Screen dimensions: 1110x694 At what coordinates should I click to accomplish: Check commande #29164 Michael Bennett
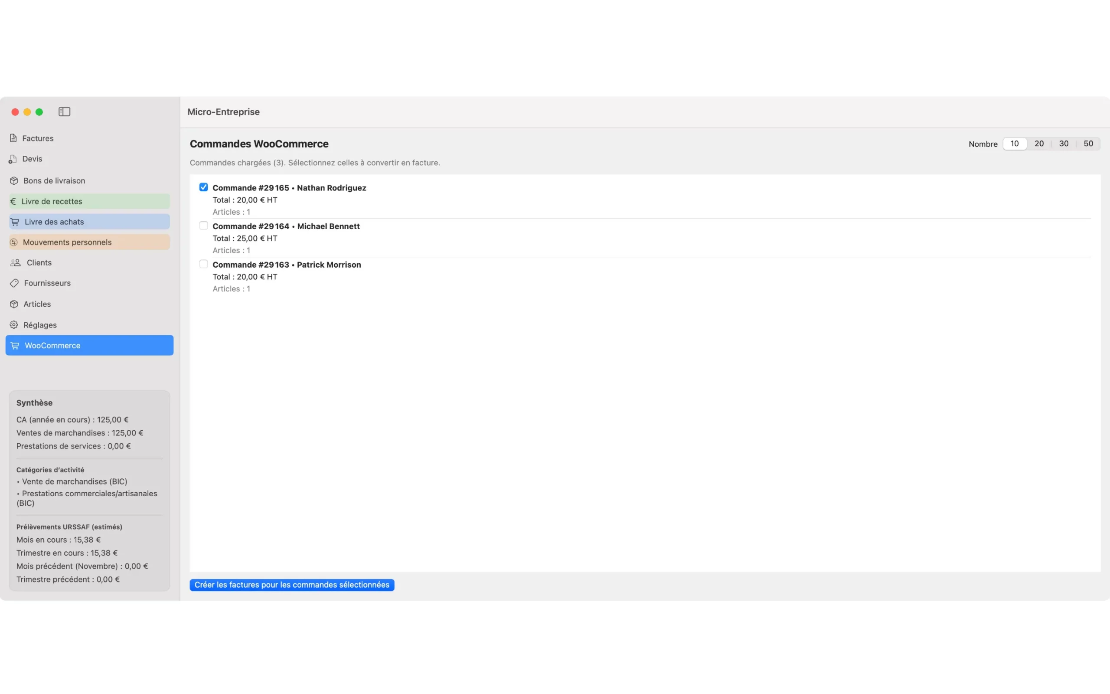coord(203,226)
